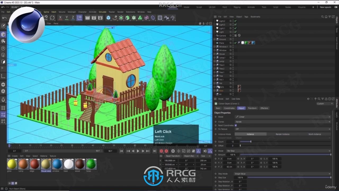The image size is (339, 191).
Task: Toggle Pot layer checkbox
Action: click(x=230, y=83)
